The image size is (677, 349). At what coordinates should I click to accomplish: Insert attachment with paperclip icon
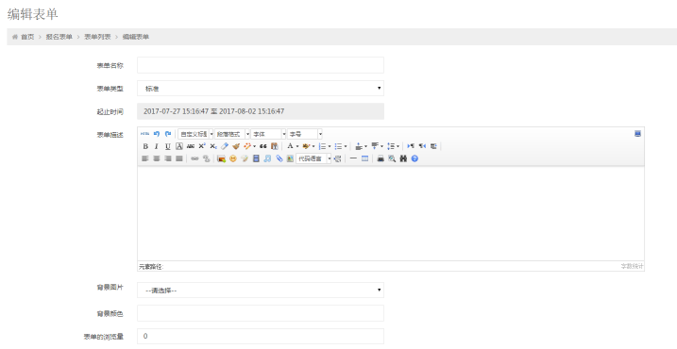279,158
